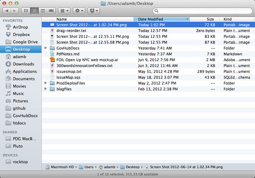Open Downloads in the sidebar
This screenshot has height=178, width=255.
[x=21, y=64]
